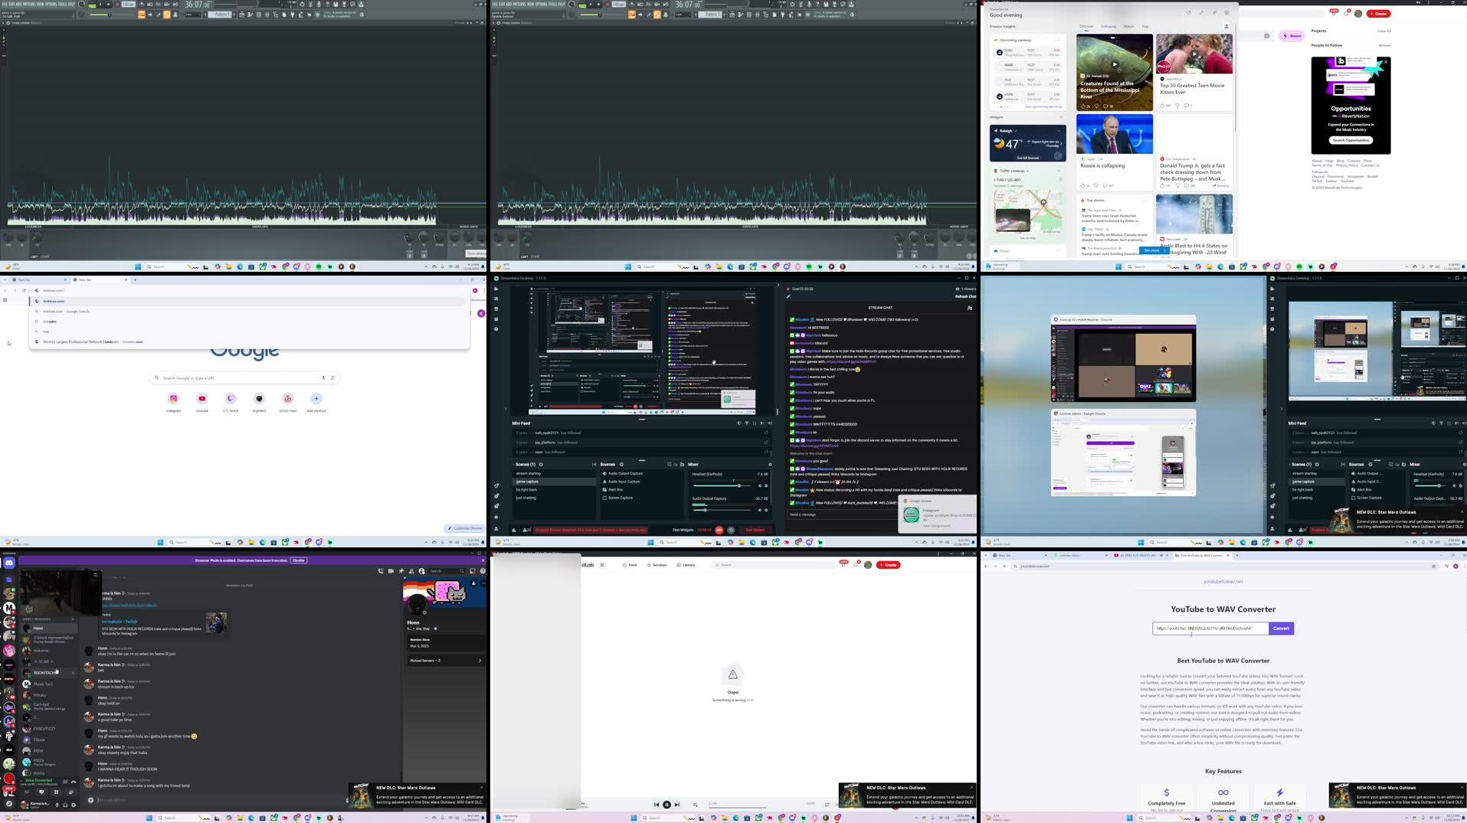Disconnect from the Discord voice channel
1467x823 pixels.
pos(74,782)
